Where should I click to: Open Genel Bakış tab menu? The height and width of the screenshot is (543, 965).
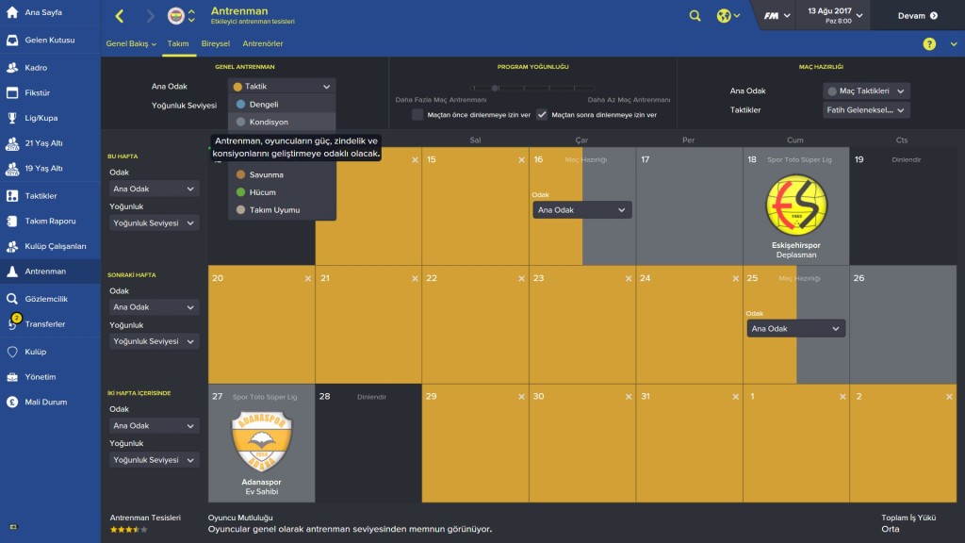click(x=131, y=43)
